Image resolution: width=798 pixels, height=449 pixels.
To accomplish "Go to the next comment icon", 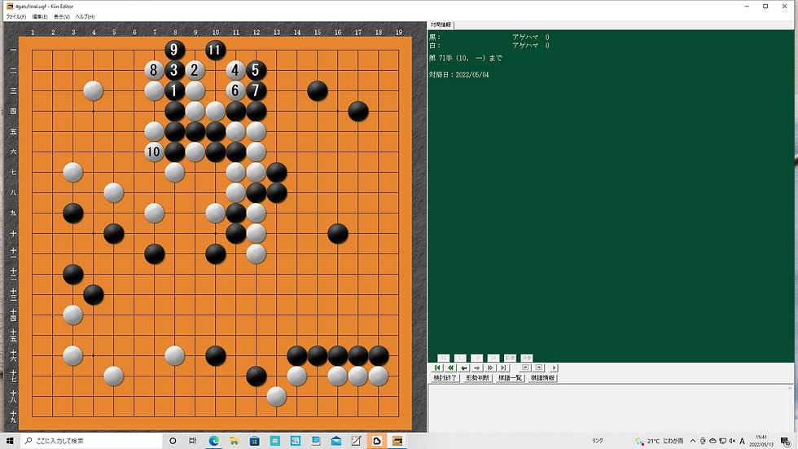I will point(539,368).
